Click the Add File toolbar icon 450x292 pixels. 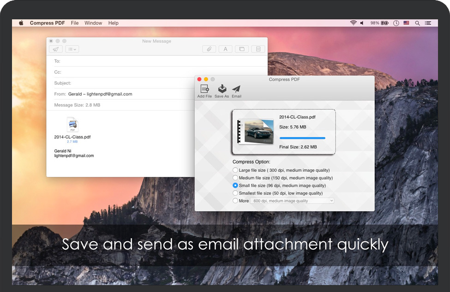[204, 89]
